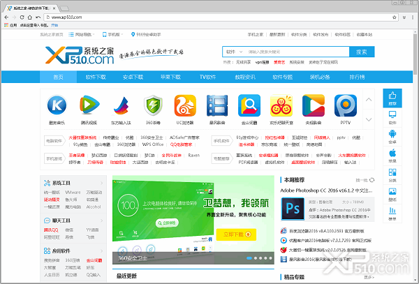The width and height of the screenshot is (419, 284).
Task: Open the colorful feather input method icon
Action: point(121,105)
